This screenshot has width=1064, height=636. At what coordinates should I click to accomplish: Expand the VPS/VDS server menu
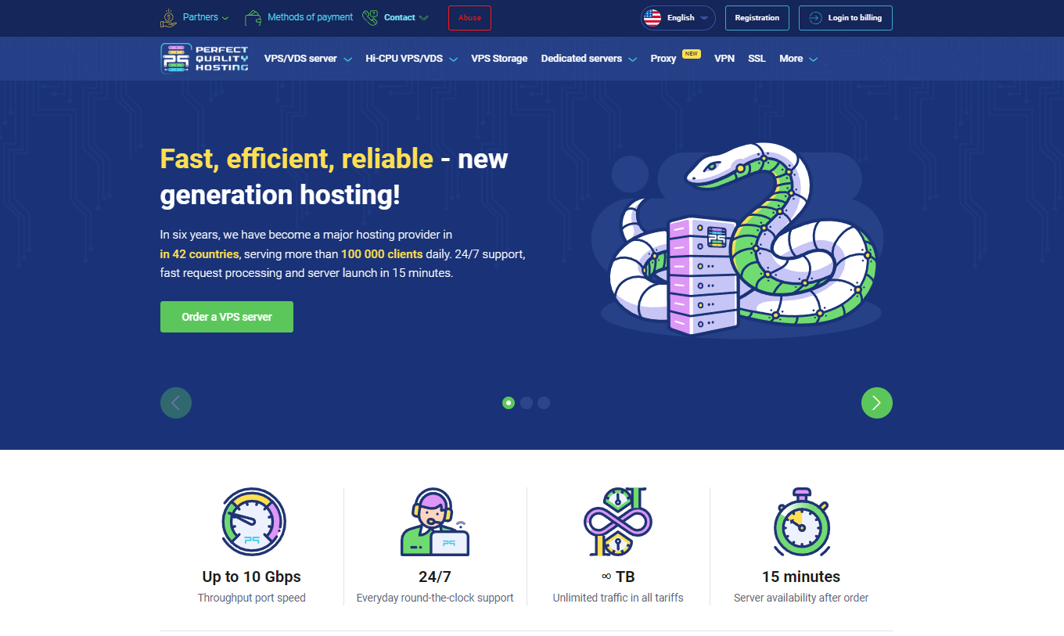[x=308, y=59]
